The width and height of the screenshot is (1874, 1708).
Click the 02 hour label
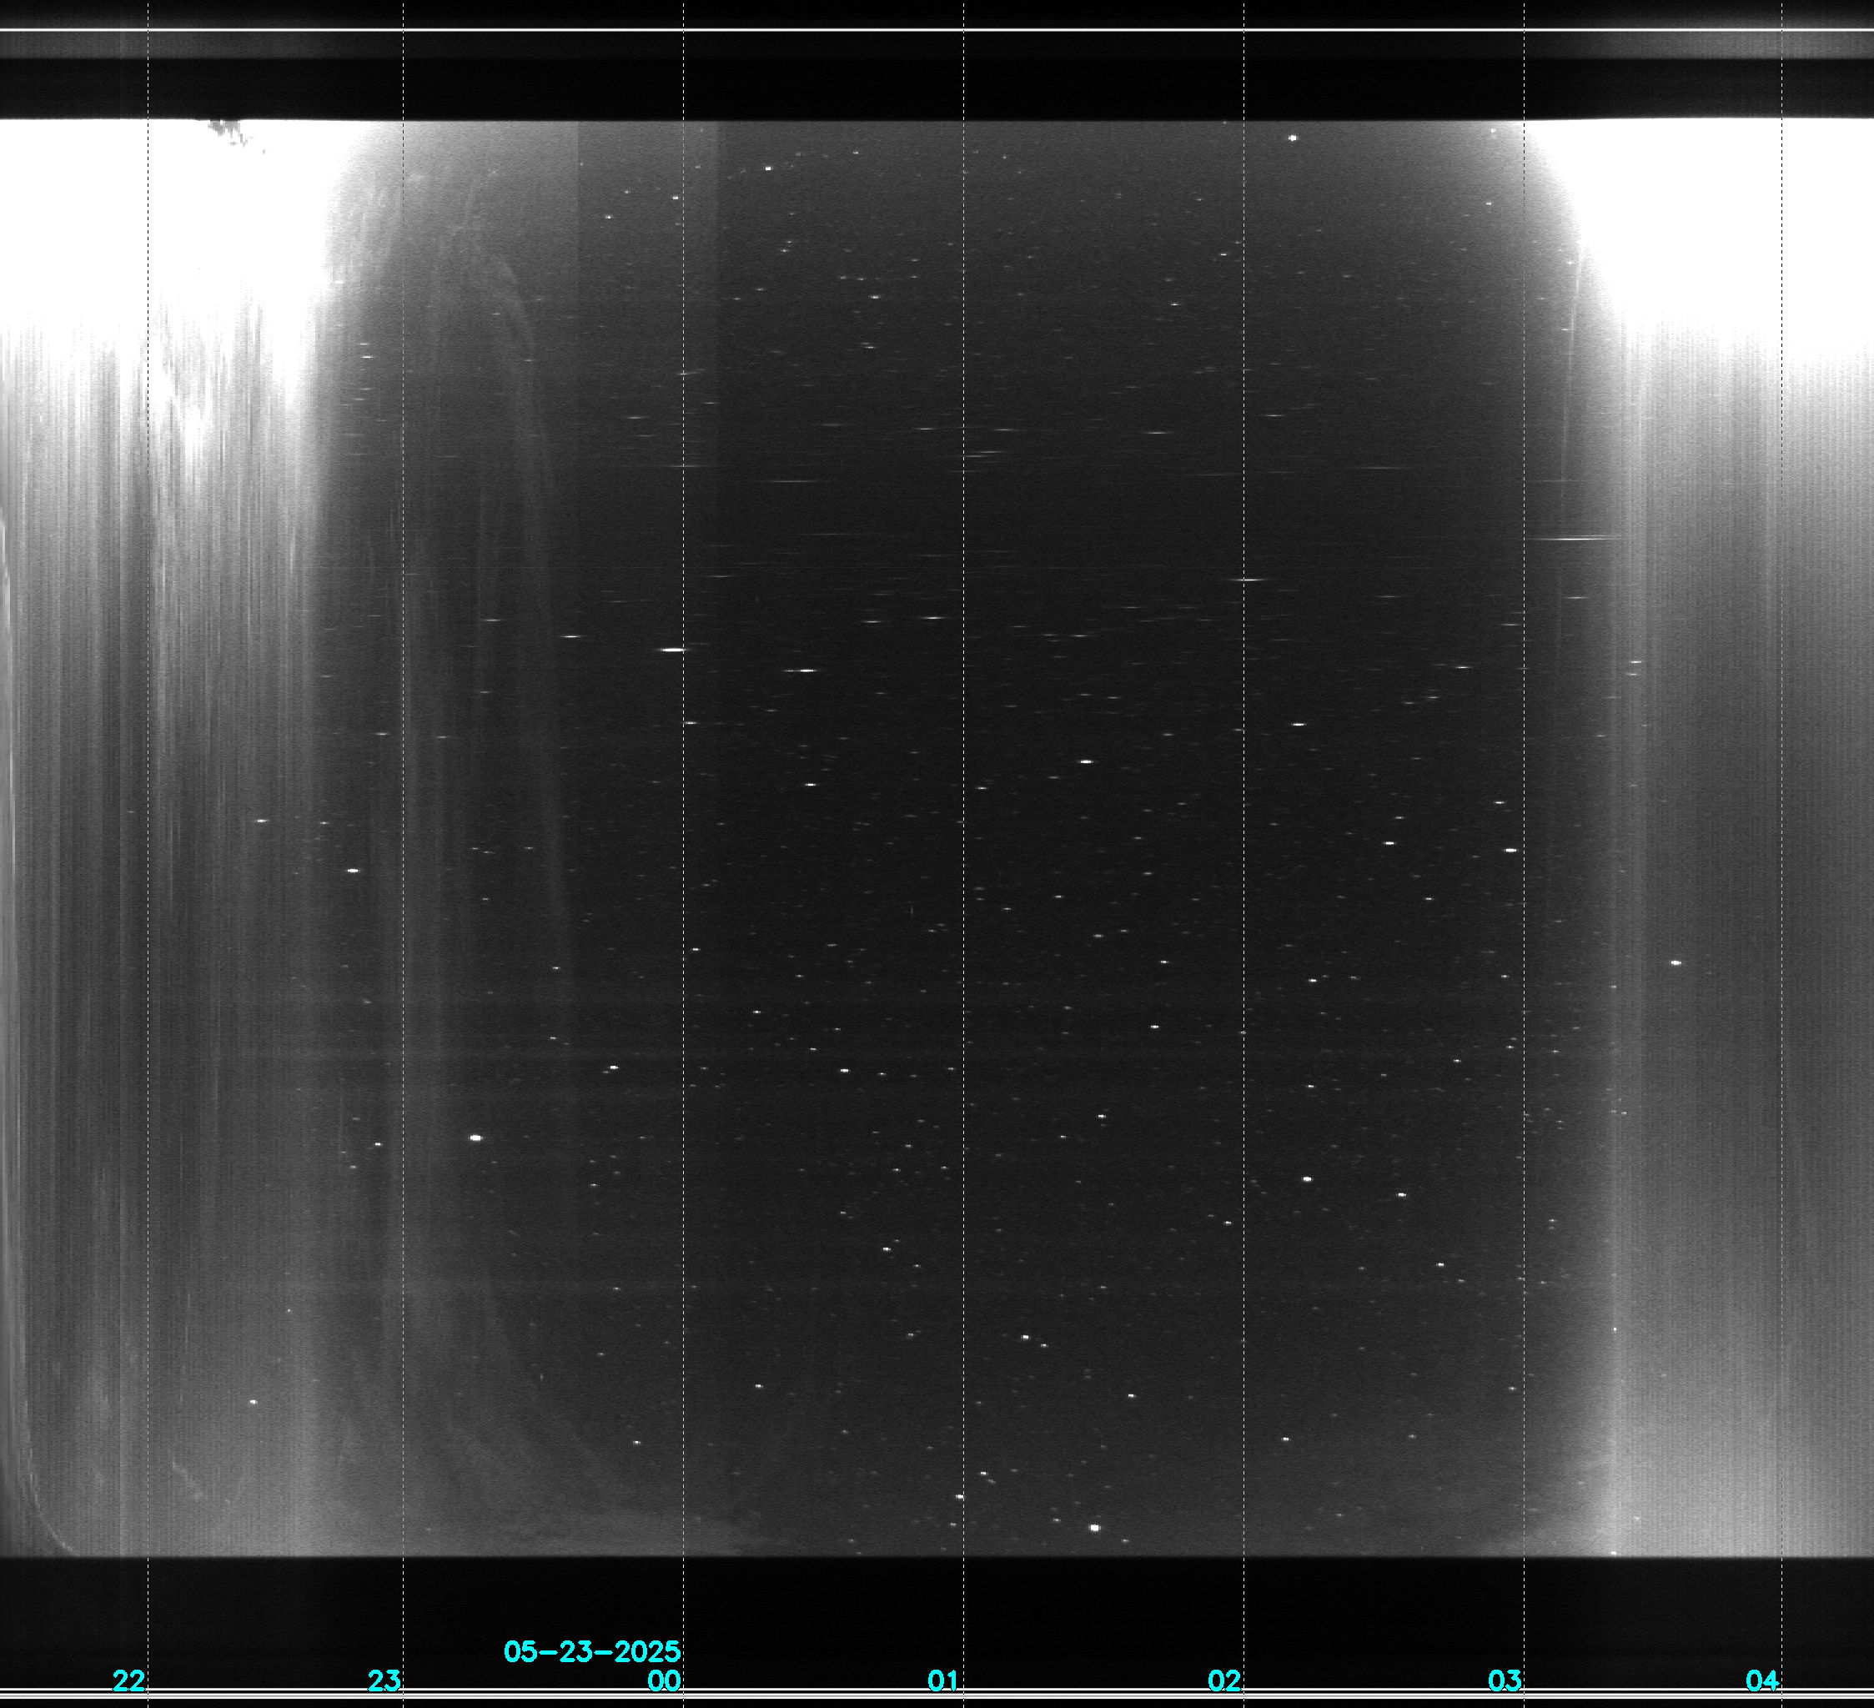coord(1224,1680)
